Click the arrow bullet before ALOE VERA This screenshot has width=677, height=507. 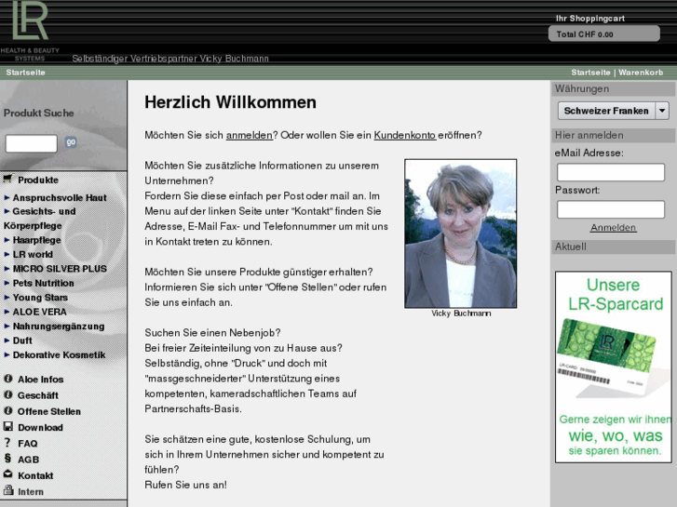click(7, 312)
